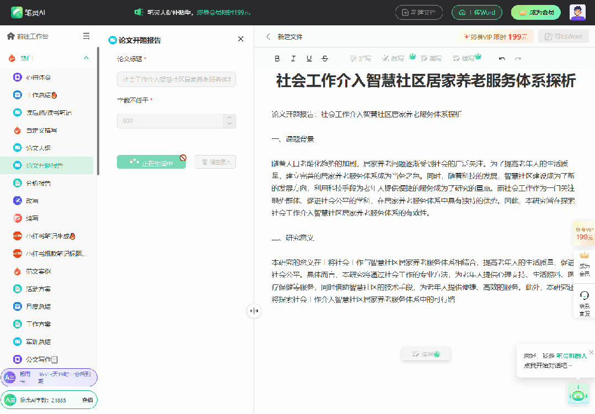Toggle bold formatting
Viewport: 595px width, 414px height.
277,58
